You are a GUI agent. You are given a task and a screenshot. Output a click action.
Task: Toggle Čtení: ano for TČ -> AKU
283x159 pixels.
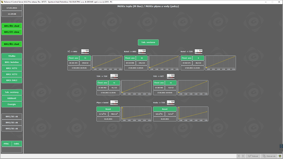74,58
